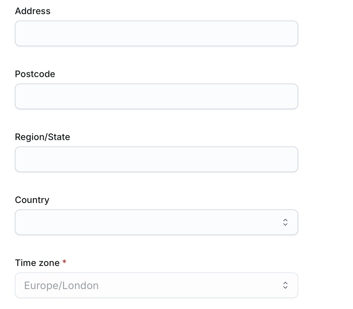This screenshot has height=309, width=353.
Task: Click the up arrow in Country selector
Action: click(285, 220)
